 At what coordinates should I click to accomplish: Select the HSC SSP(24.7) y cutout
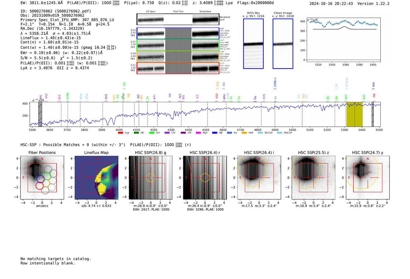[368, 178]
